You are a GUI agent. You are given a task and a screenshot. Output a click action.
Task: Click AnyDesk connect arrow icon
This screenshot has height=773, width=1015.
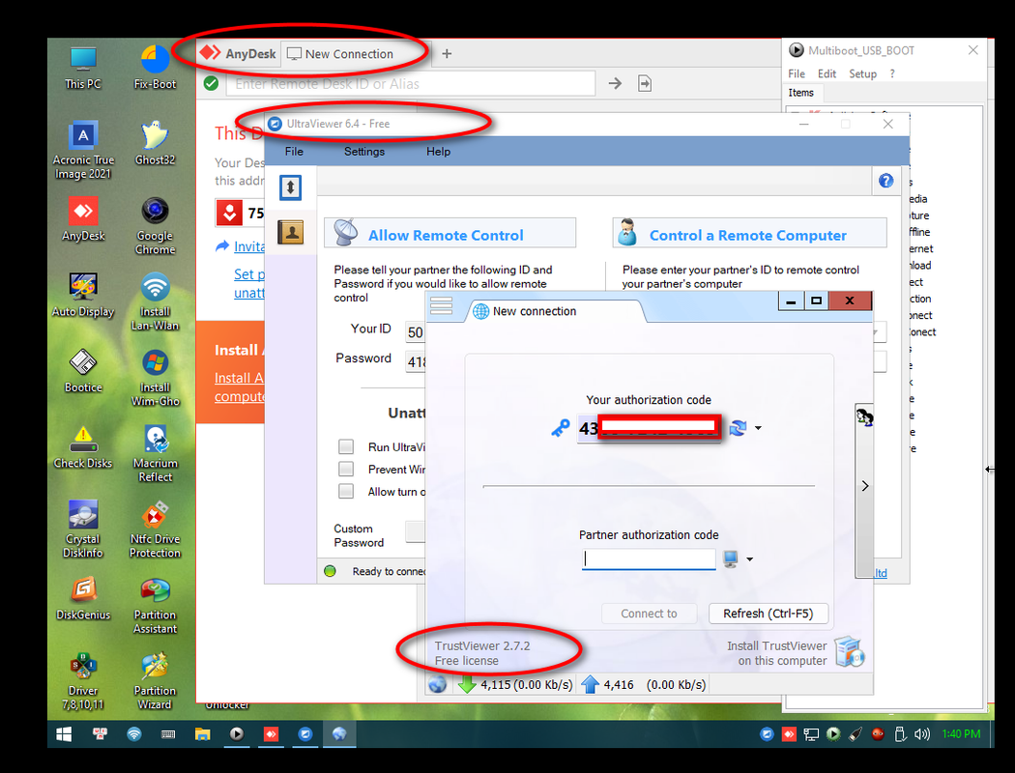point(615,83)
